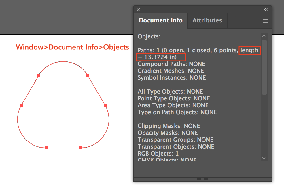Click 'RGB Objects: 1' line

158,154
